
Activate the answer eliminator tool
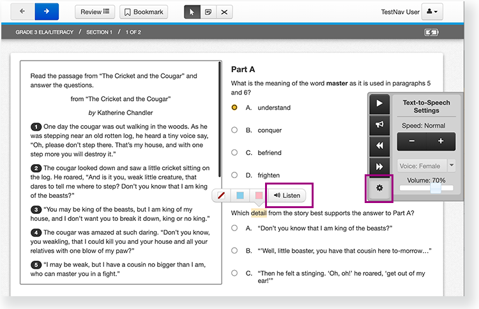224,11
